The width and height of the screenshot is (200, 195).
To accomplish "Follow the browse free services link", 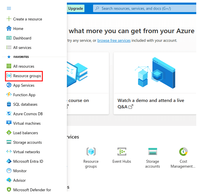I will click(x=114, y=40).
